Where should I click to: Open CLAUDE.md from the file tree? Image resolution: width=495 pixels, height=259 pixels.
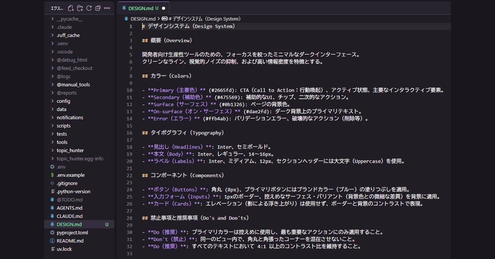69,216
